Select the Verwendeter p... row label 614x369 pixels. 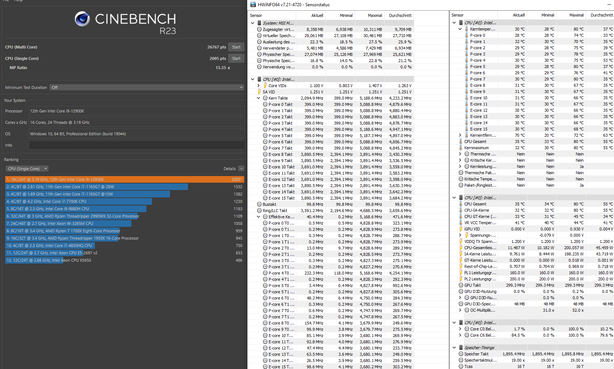coord(278,48)
